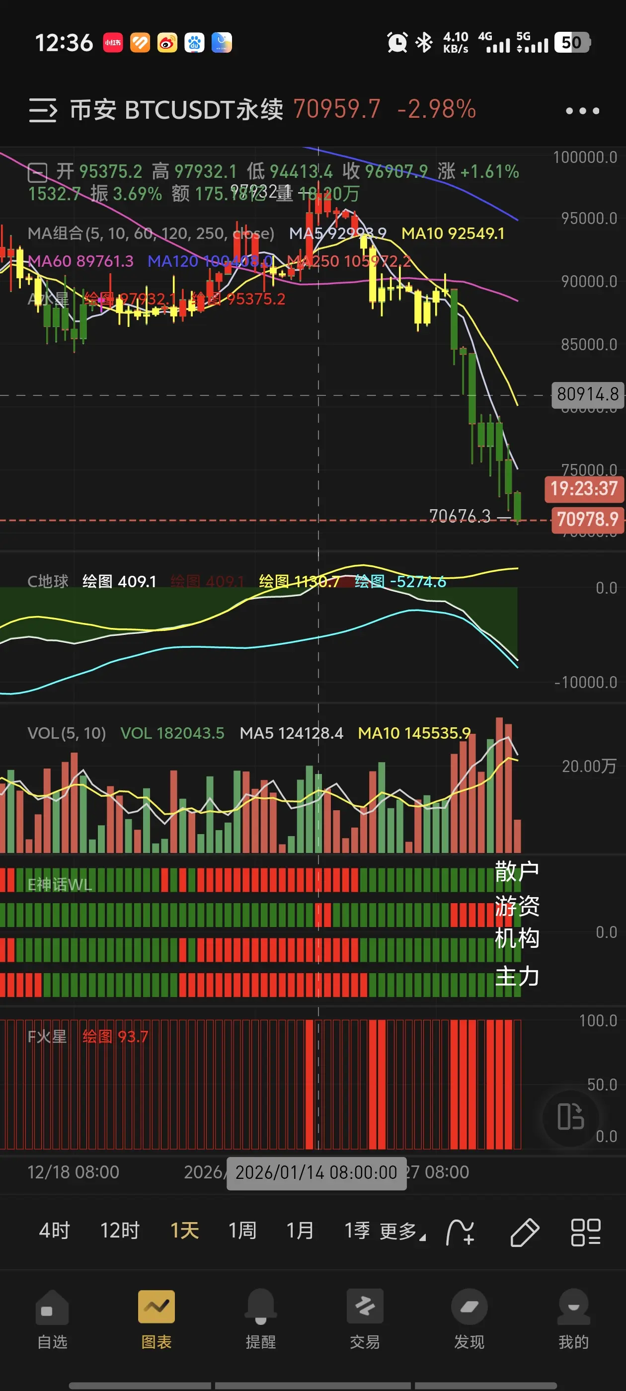
Task: Tap the 游资 row label
Action: click(517, 906)
